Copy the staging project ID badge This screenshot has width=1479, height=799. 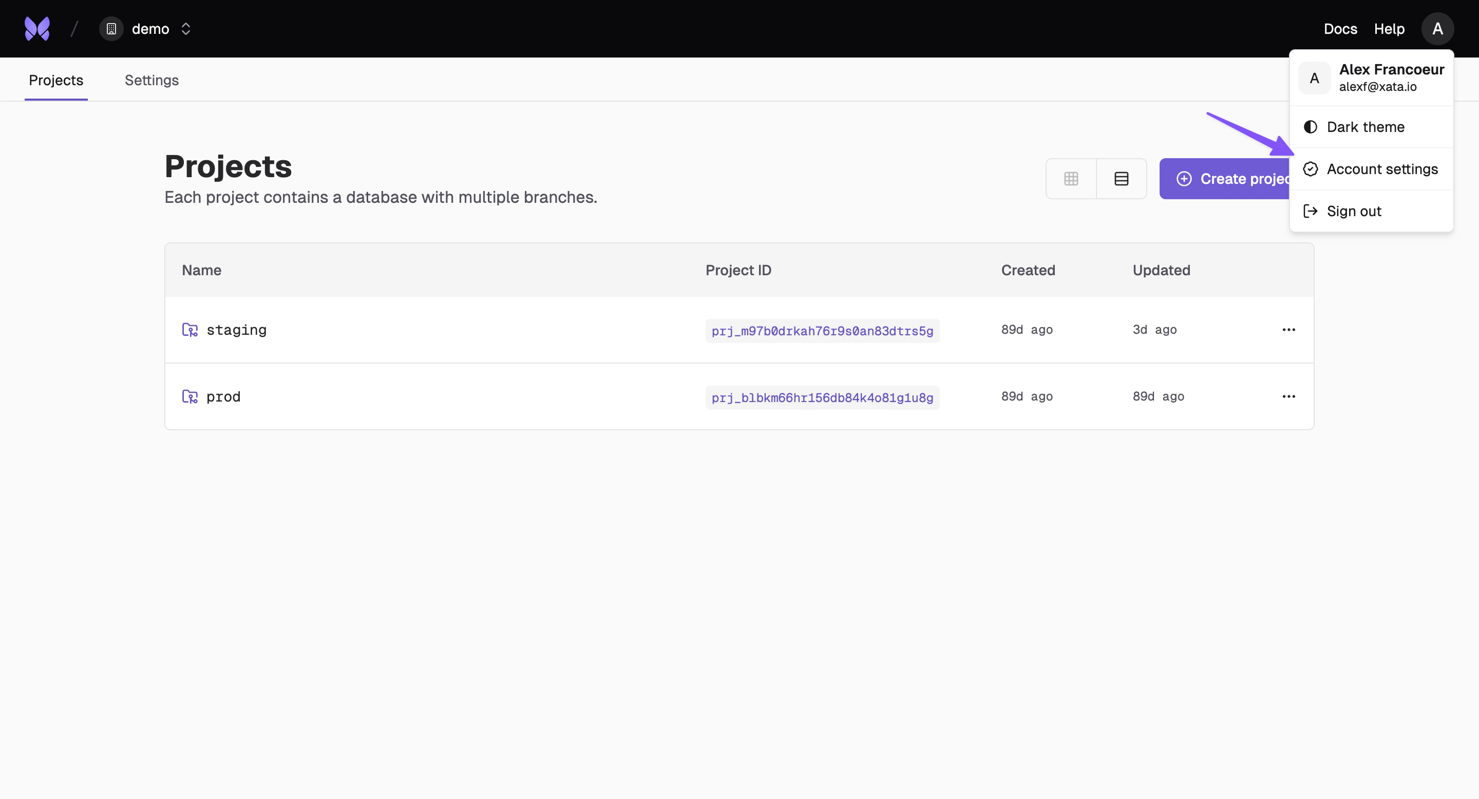point(822,331)
